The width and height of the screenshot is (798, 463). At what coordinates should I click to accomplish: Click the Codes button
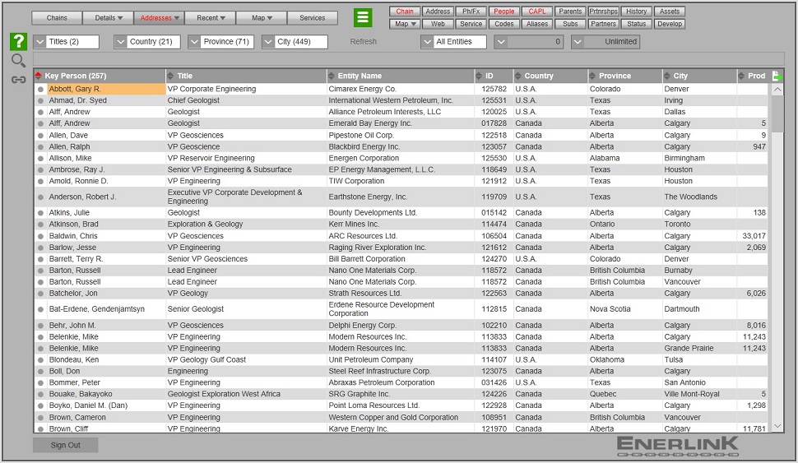(x=503, y=24)
